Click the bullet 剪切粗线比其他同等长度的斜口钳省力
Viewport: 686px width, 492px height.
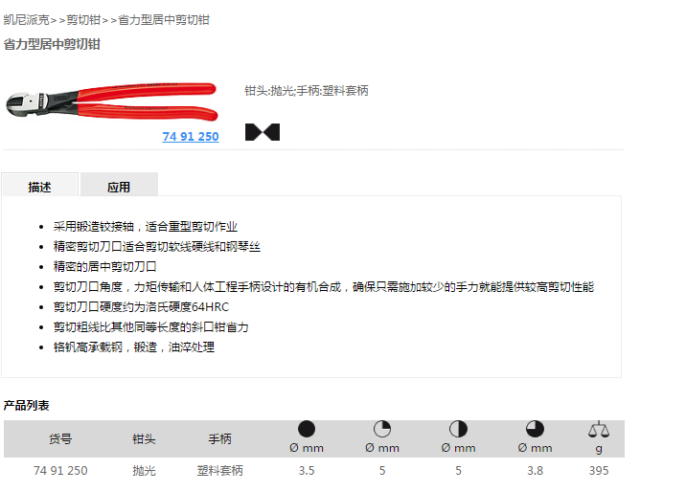pyautogui.click(x=151, y=326)
